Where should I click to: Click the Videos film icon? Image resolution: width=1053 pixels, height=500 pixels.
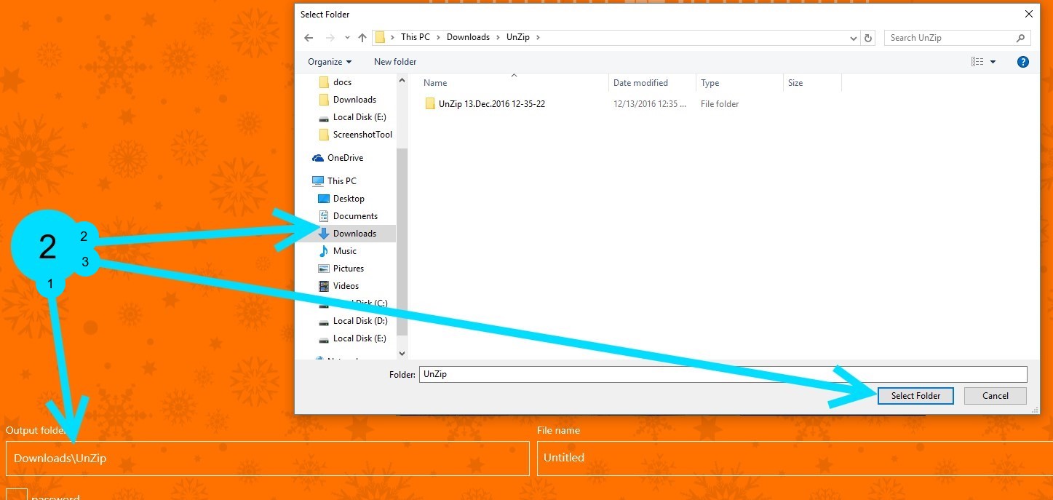(x=324, y=286)
